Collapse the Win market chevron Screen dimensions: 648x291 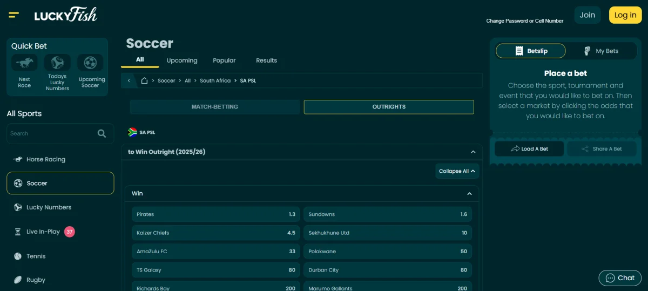(469, 193)
